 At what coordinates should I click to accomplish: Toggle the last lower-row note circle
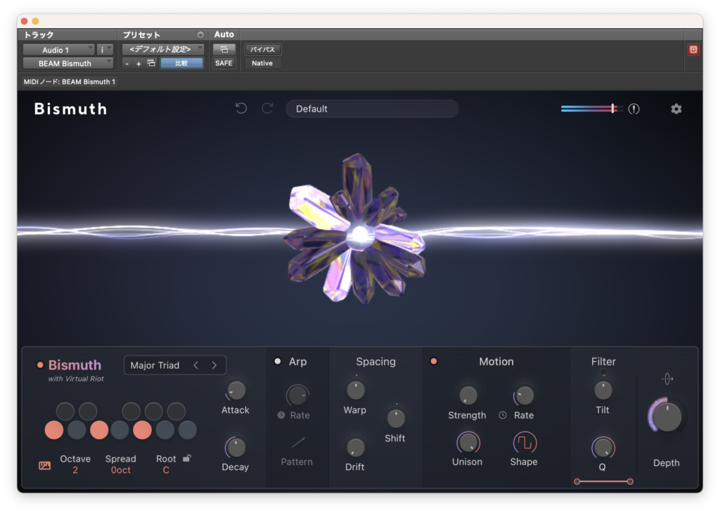tap(187, 430)
